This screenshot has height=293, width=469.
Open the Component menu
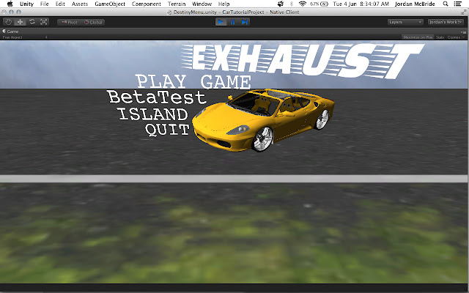tap(147, 4)
